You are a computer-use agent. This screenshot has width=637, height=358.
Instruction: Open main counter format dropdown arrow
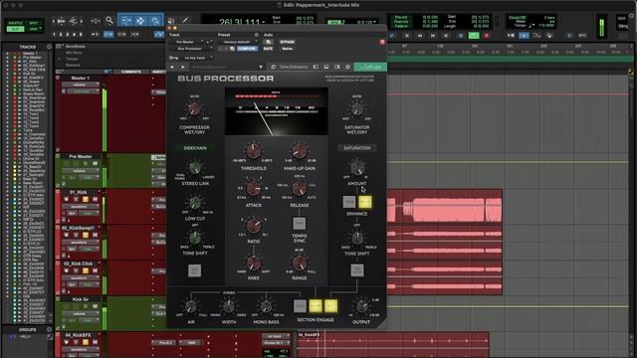[x=263, y=22]
